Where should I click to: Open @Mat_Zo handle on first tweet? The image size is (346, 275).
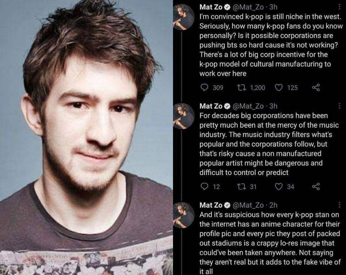[x=248, y=7]
